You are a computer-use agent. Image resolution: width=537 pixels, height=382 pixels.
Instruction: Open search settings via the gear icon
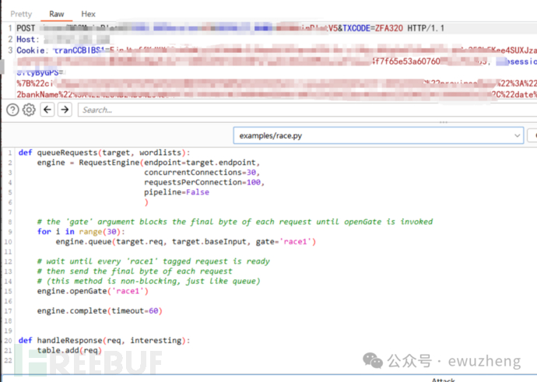coord(29,110)
